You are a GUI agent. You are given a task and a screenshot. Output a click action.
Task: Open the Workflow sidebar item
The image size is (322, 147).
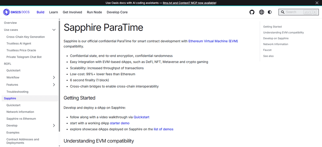pyautogui.click(x=13, y=78)
